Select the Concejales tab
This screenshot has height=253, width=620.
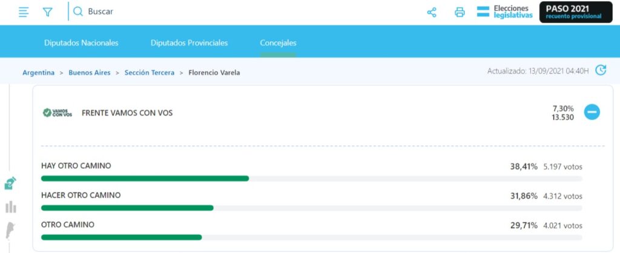[278, 43]
